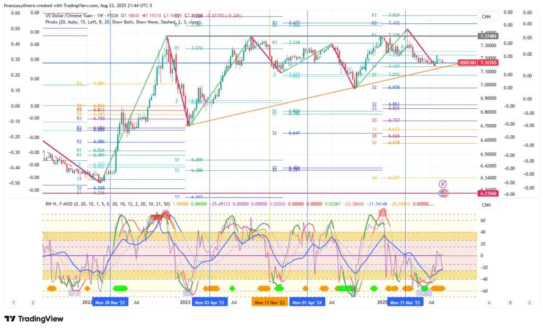
Task: Click the -25.49133 purple indicator value
Action: (221, 204)
